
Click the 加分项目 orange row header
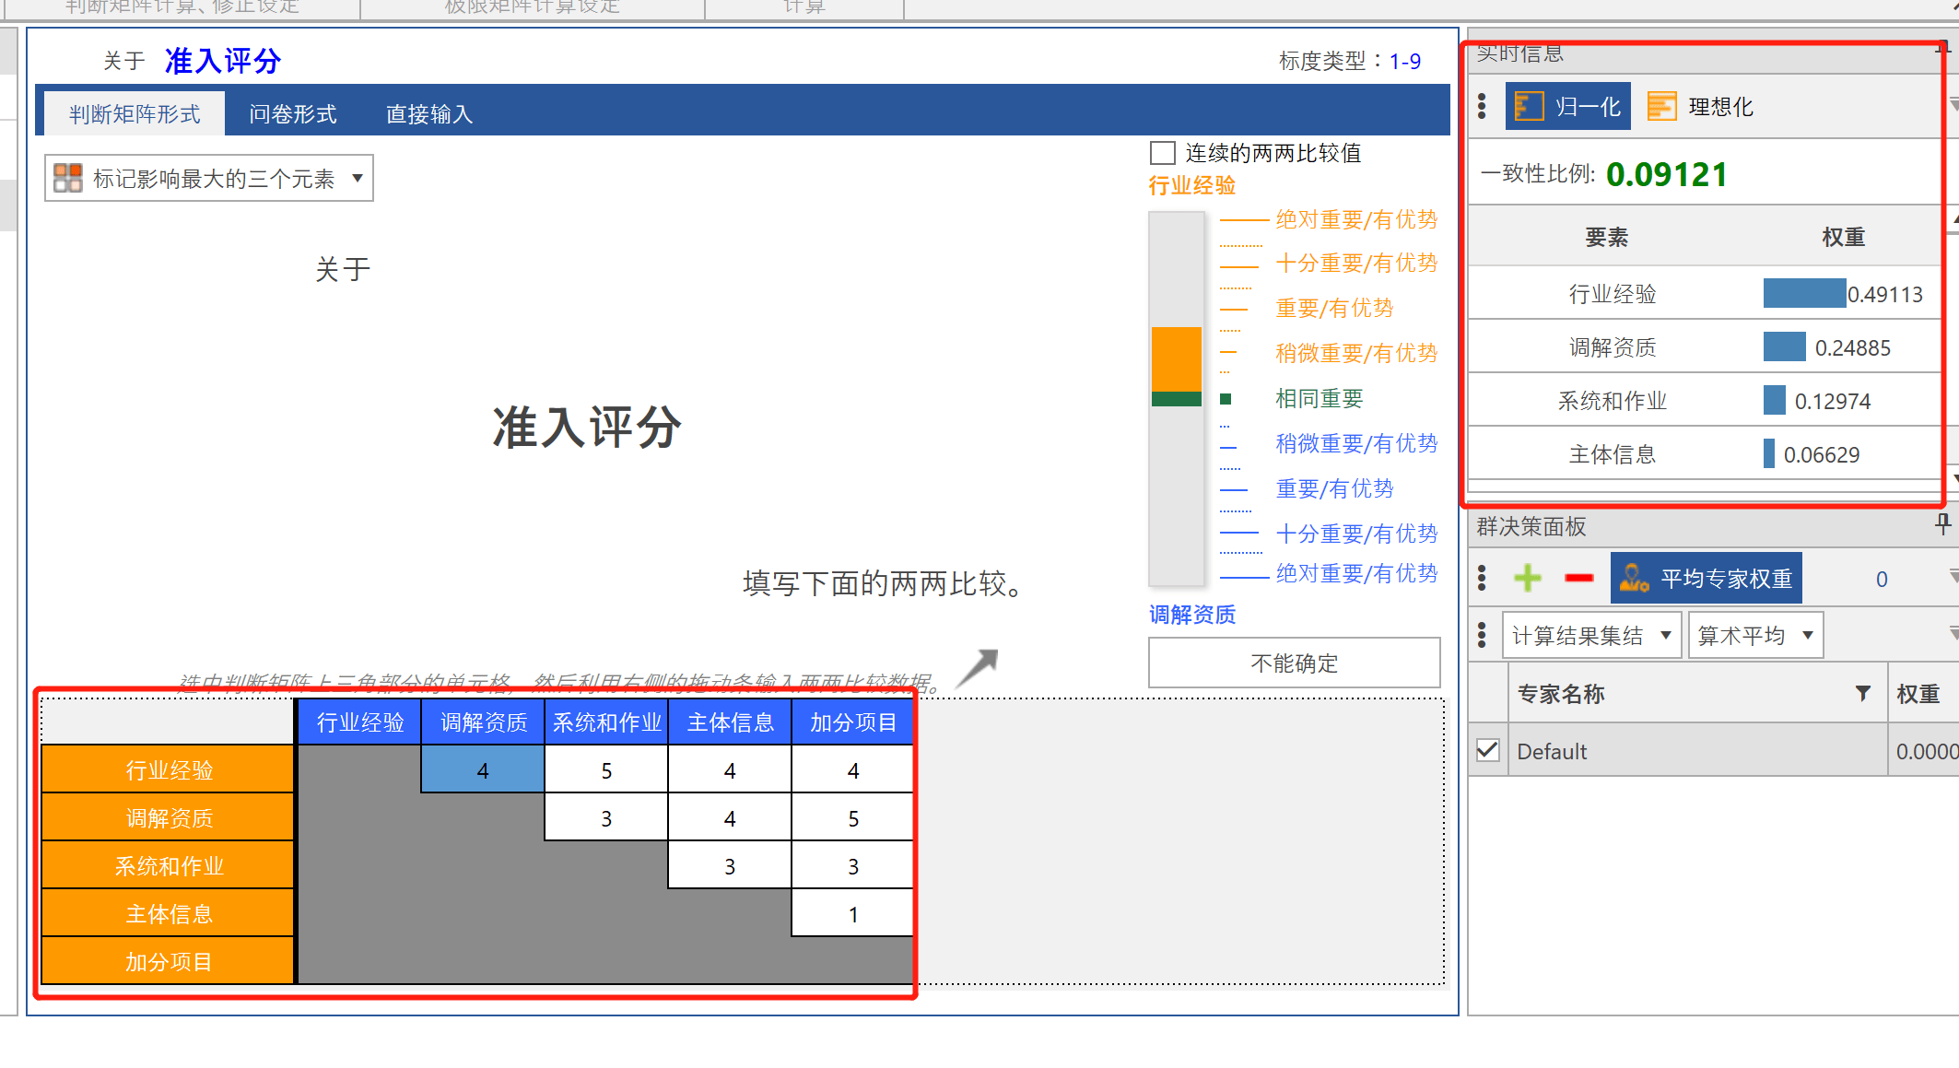[169, 961]
